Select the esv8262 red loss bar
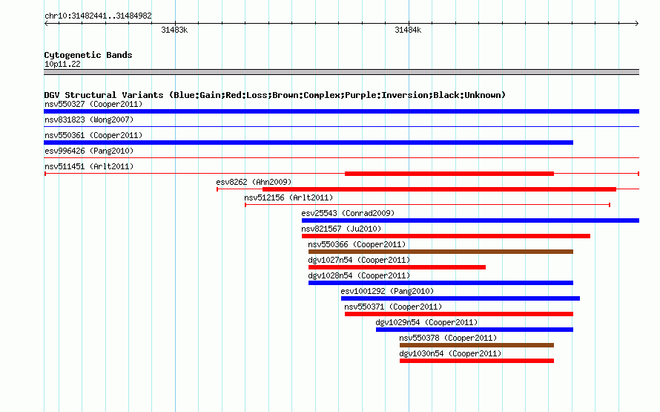660x412 pixels. (440, 189)
